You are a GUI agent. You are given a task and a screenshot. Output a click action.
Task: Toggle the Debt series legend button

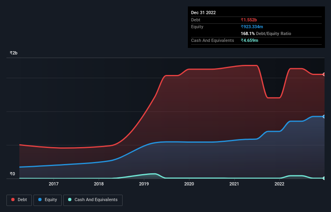pyautogui.click(x=19, y=200)
